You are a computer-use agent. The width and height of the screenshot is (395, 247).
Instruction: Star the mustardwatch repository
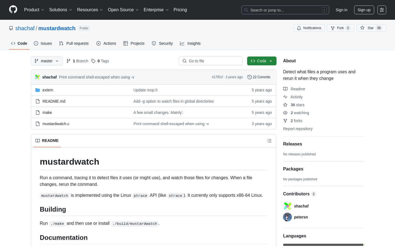click(371, 28)
